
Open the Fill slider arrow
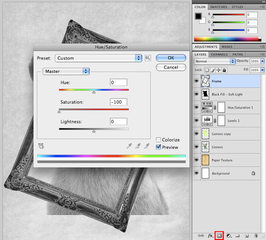tap(262, 70)
